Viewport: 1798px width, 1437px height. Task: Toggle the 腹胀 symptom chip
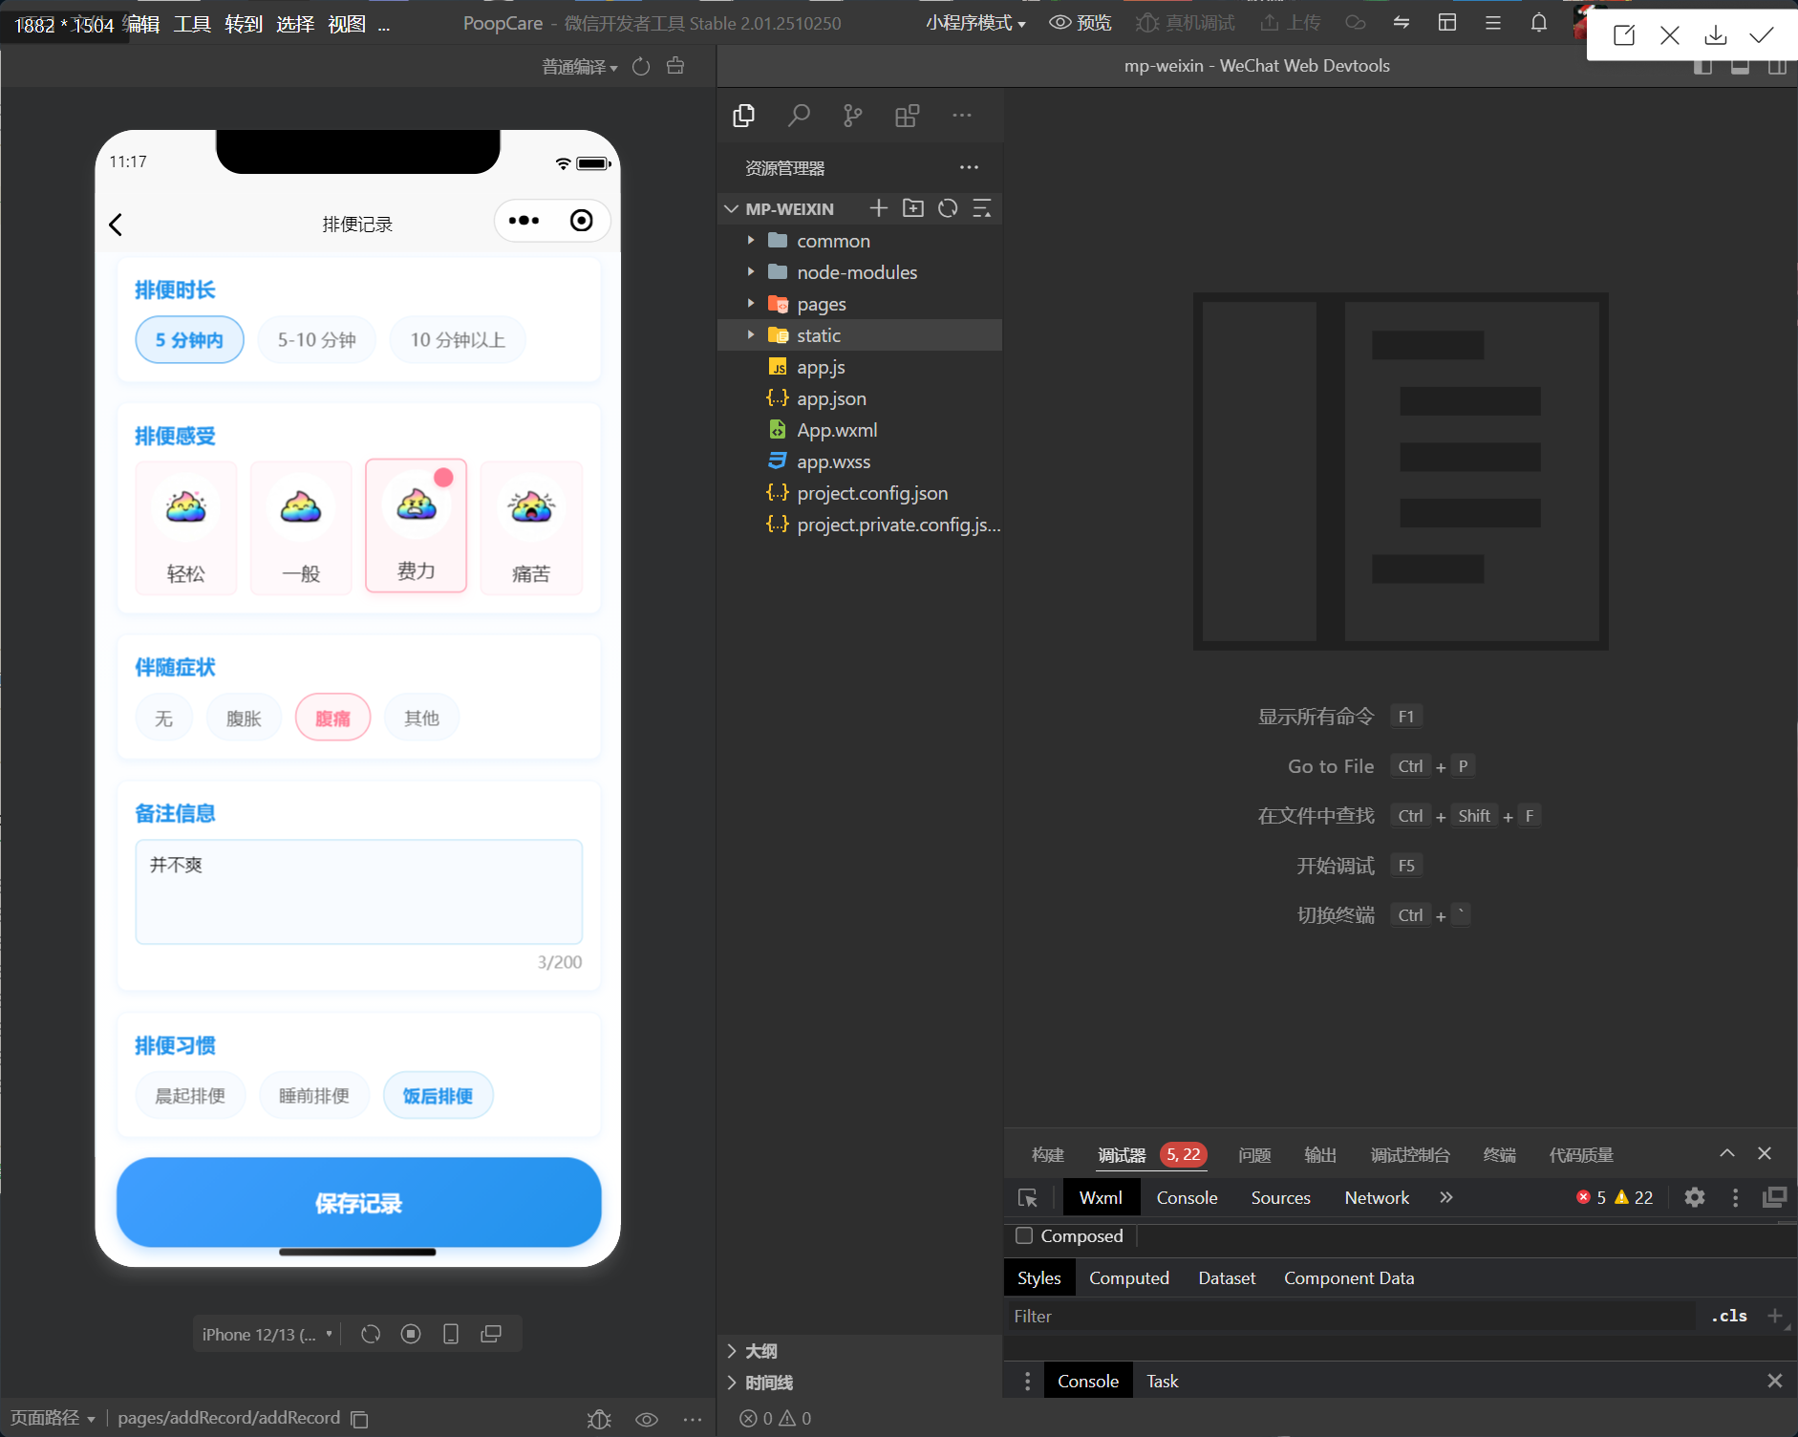(244, 718)
